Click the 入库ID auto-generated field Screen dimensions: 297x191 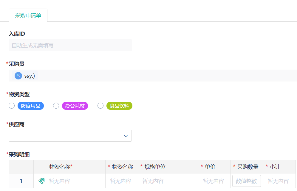click(x=70, y=46)
